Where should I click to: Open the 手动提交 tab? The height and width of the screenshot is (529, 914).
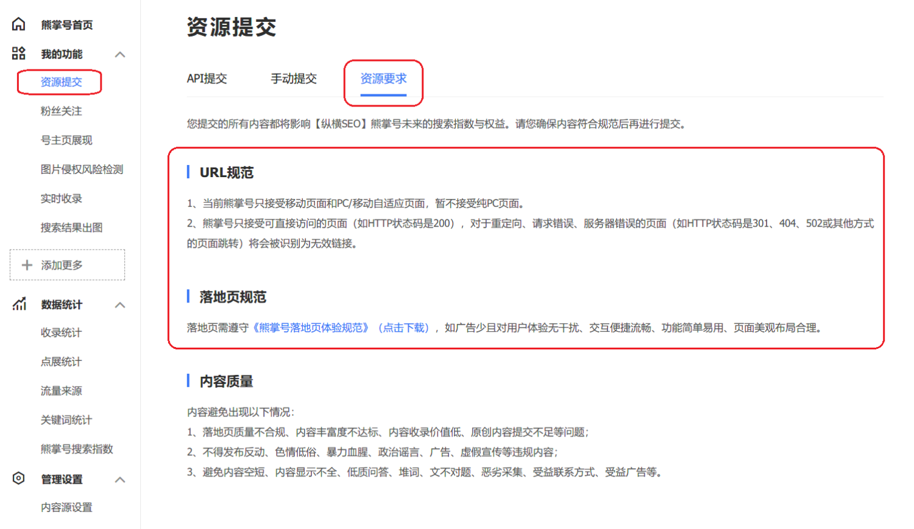[x=294, y=79]
